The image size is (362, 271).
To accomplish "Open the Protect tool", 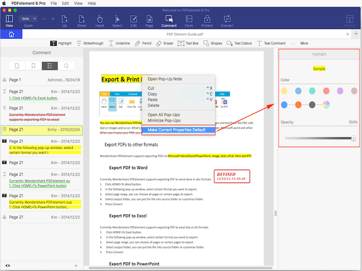I will click(x=207, y=21).
